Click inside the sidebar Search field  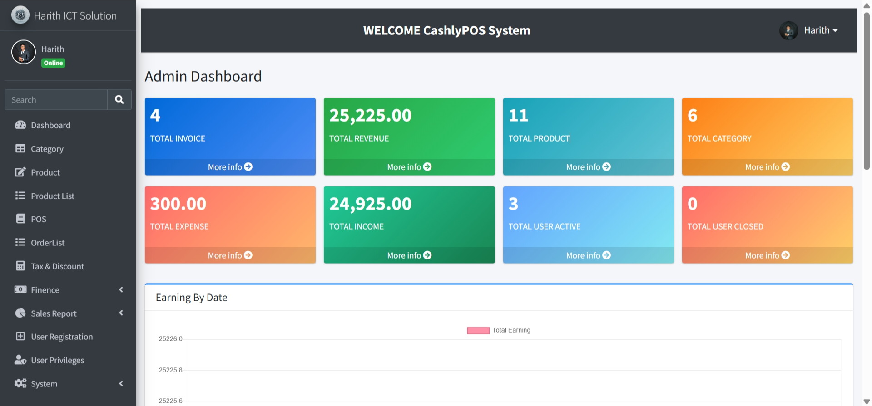click(56, 100)
